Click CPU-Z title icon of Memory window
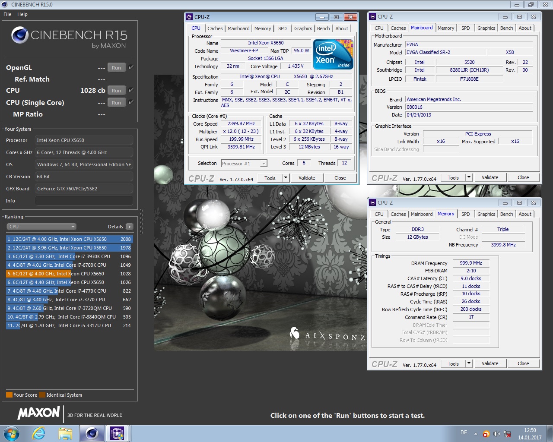Screen dimensions: 553x442 click(372, 202)
